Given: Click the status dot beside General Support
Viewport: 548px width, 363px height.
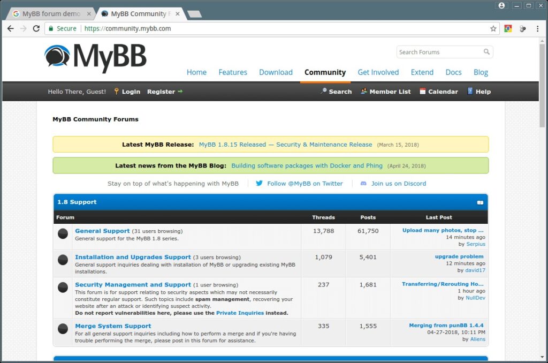Looking at the screenshot, I should click(x=63, y=233).
